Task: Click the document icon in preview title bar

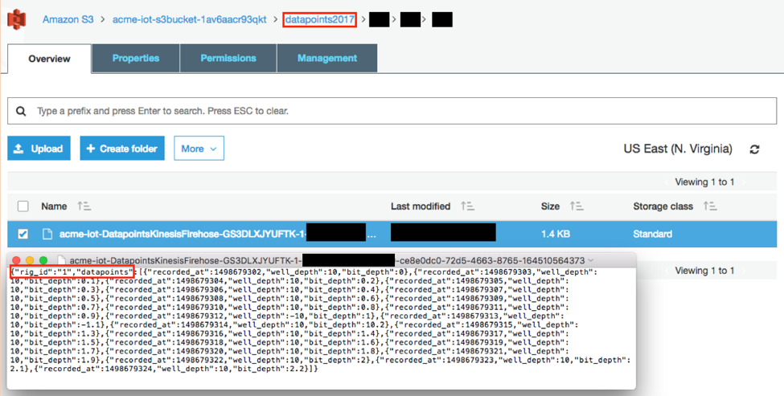Action: tap(61, 260)
